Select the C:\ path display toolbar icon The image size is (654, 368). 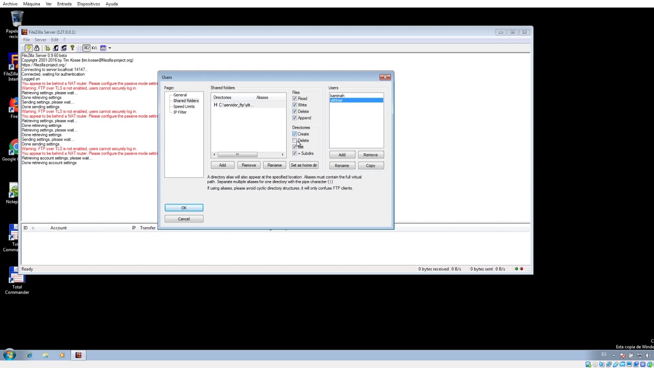click(x=95, y=48)
